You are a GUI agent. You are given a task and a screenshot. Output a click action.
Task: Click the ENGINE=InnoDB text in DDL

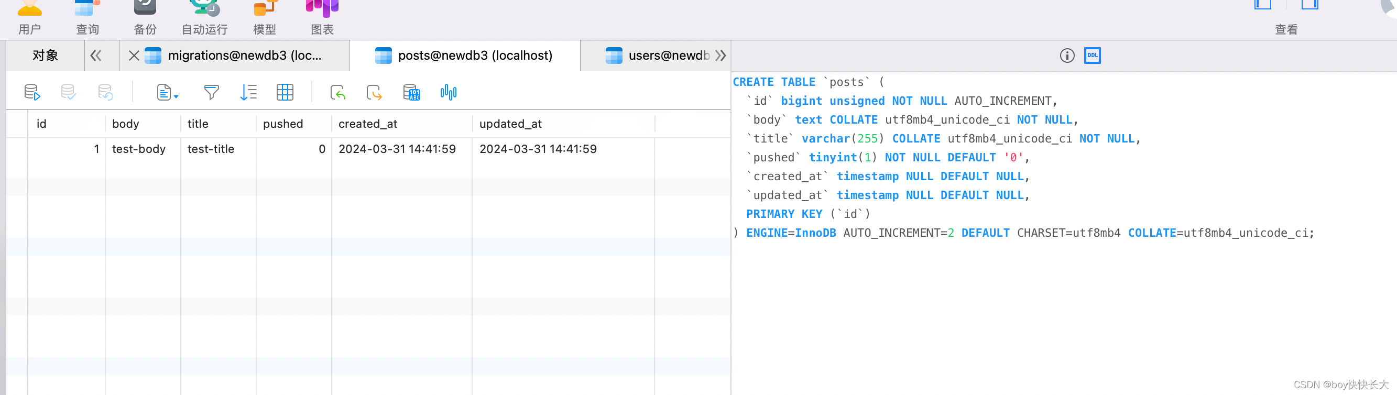point(791,233)
